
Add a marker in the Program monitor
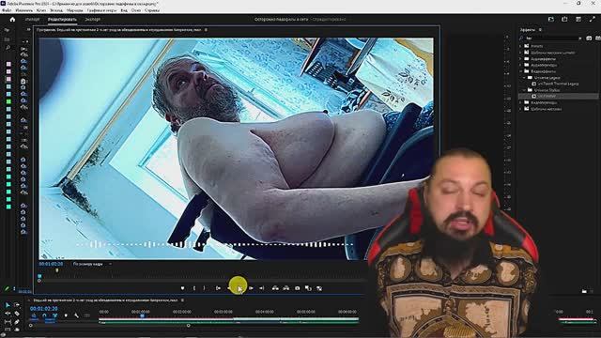182,288
